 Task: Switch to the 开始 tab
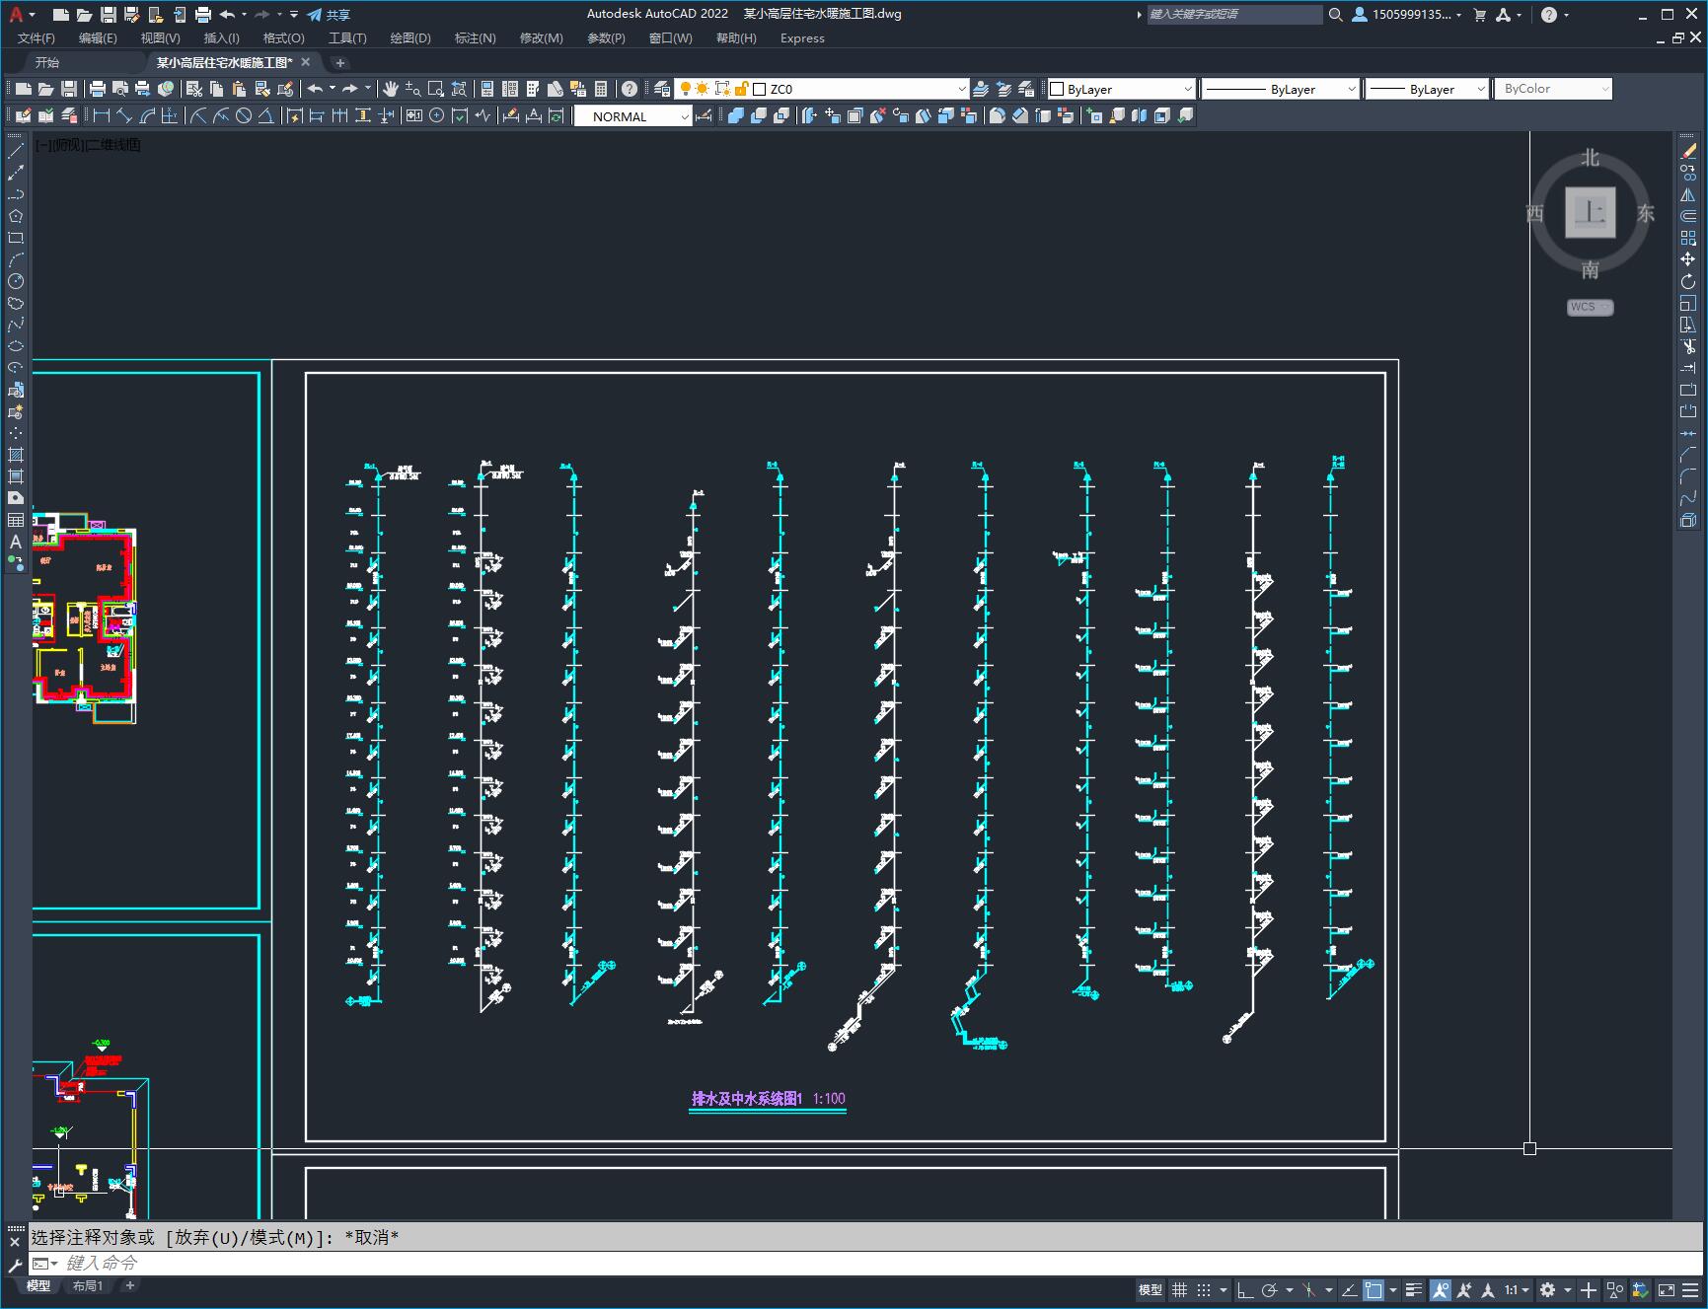click(47, 62)
